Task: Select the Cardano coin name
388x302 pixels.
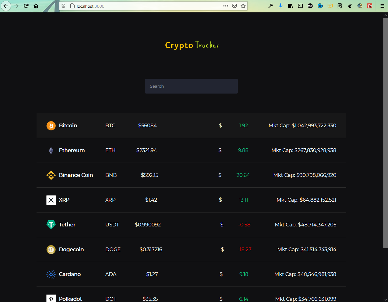Action: point(70,274)
